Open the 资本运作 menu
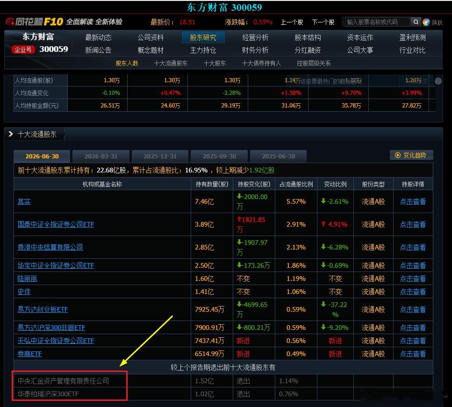This screenshot has width=452, height=407. point(360,37)
